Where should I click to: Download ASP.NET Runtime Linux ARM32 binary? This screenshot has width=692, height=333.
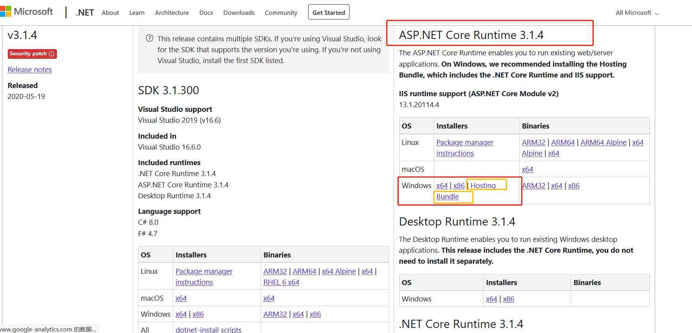533,142
